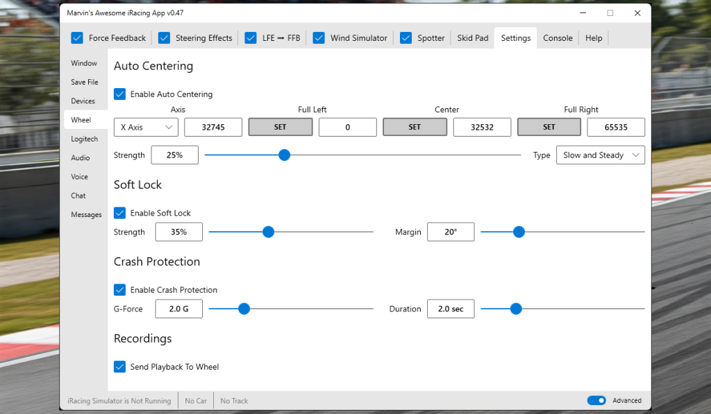Expand the Slow and Steady type dropdown
The height and width of the screenshot is (414, 711).
click(x=600, y=155)
